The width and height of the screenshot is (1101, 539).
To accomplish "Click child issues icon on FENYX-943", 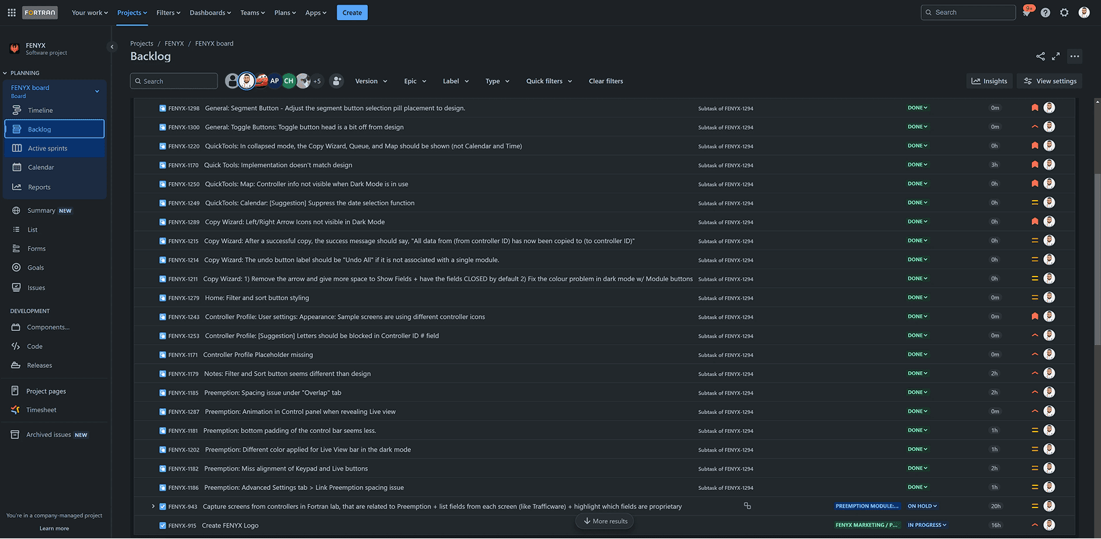I will click(x=747, y=506).
